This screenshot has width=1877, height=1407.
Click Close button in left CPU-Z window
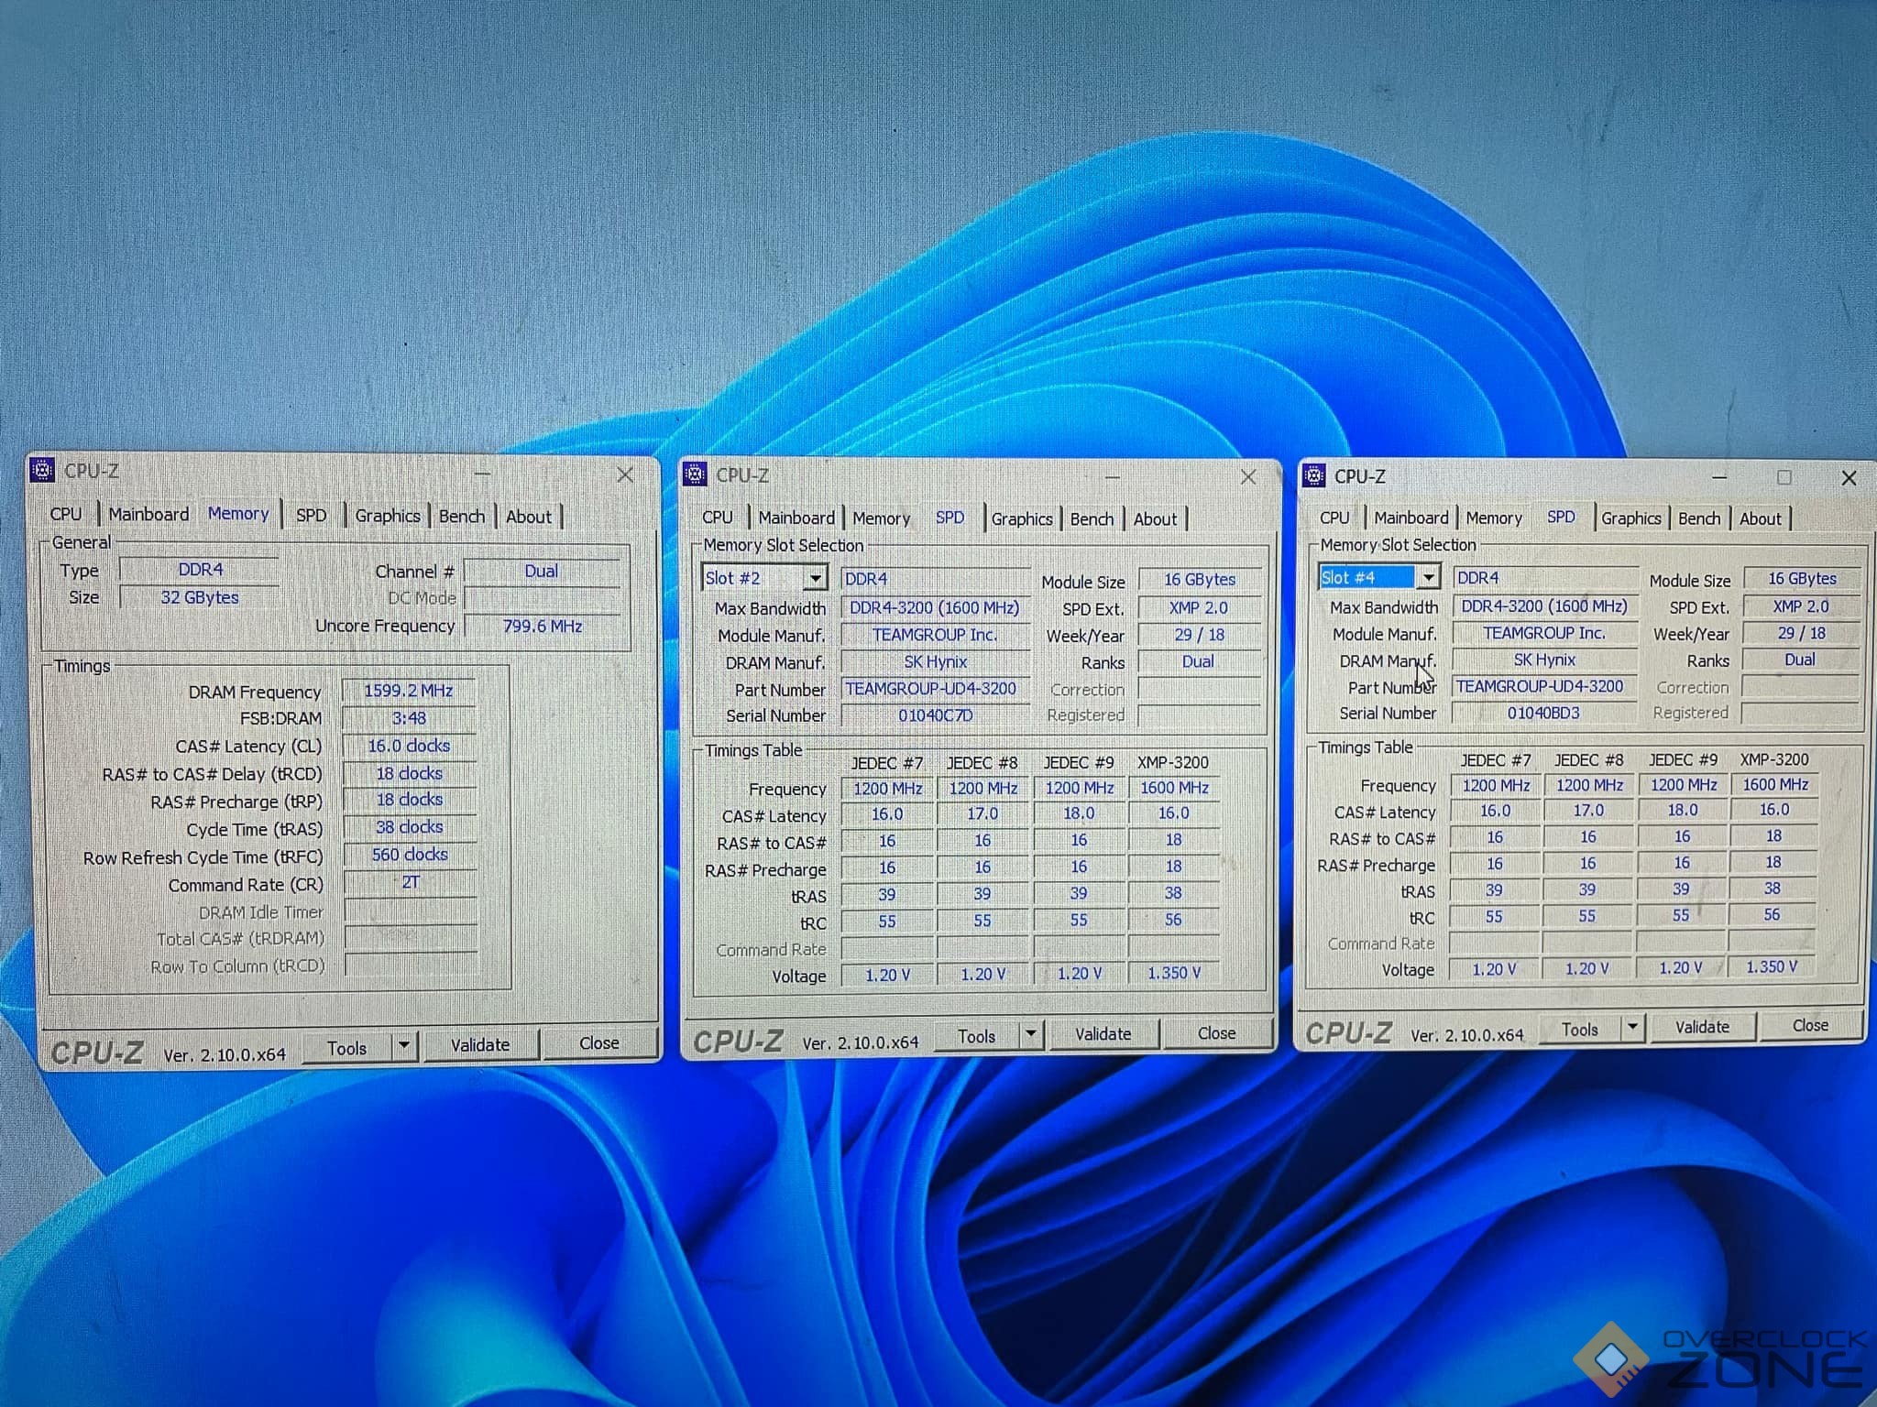click(x=599, y=1043)
